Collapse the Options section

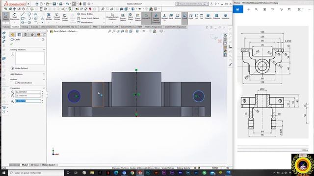tap(44, 79)
